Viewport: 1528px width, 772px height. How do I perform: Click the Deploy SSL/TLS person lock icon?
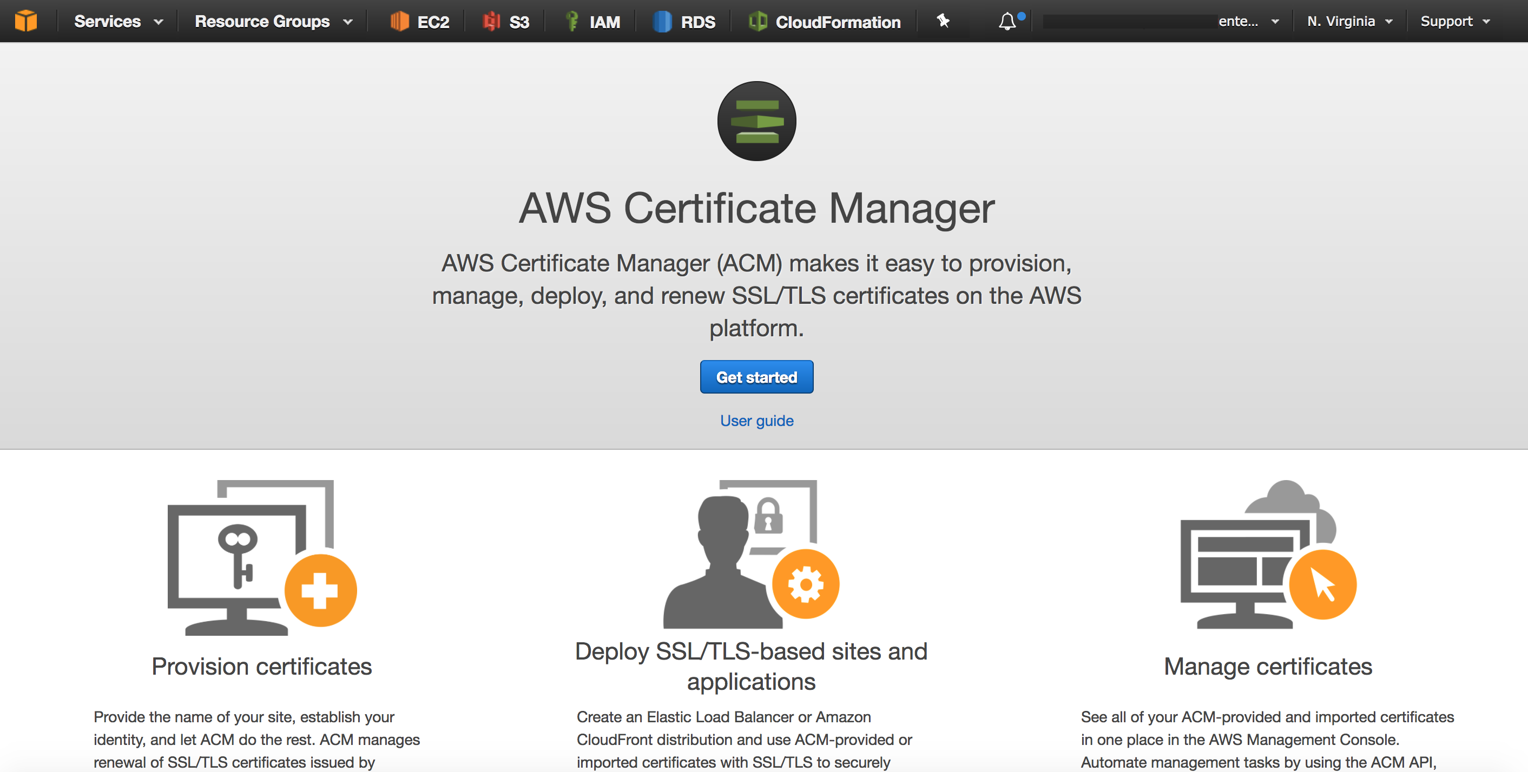751,554
